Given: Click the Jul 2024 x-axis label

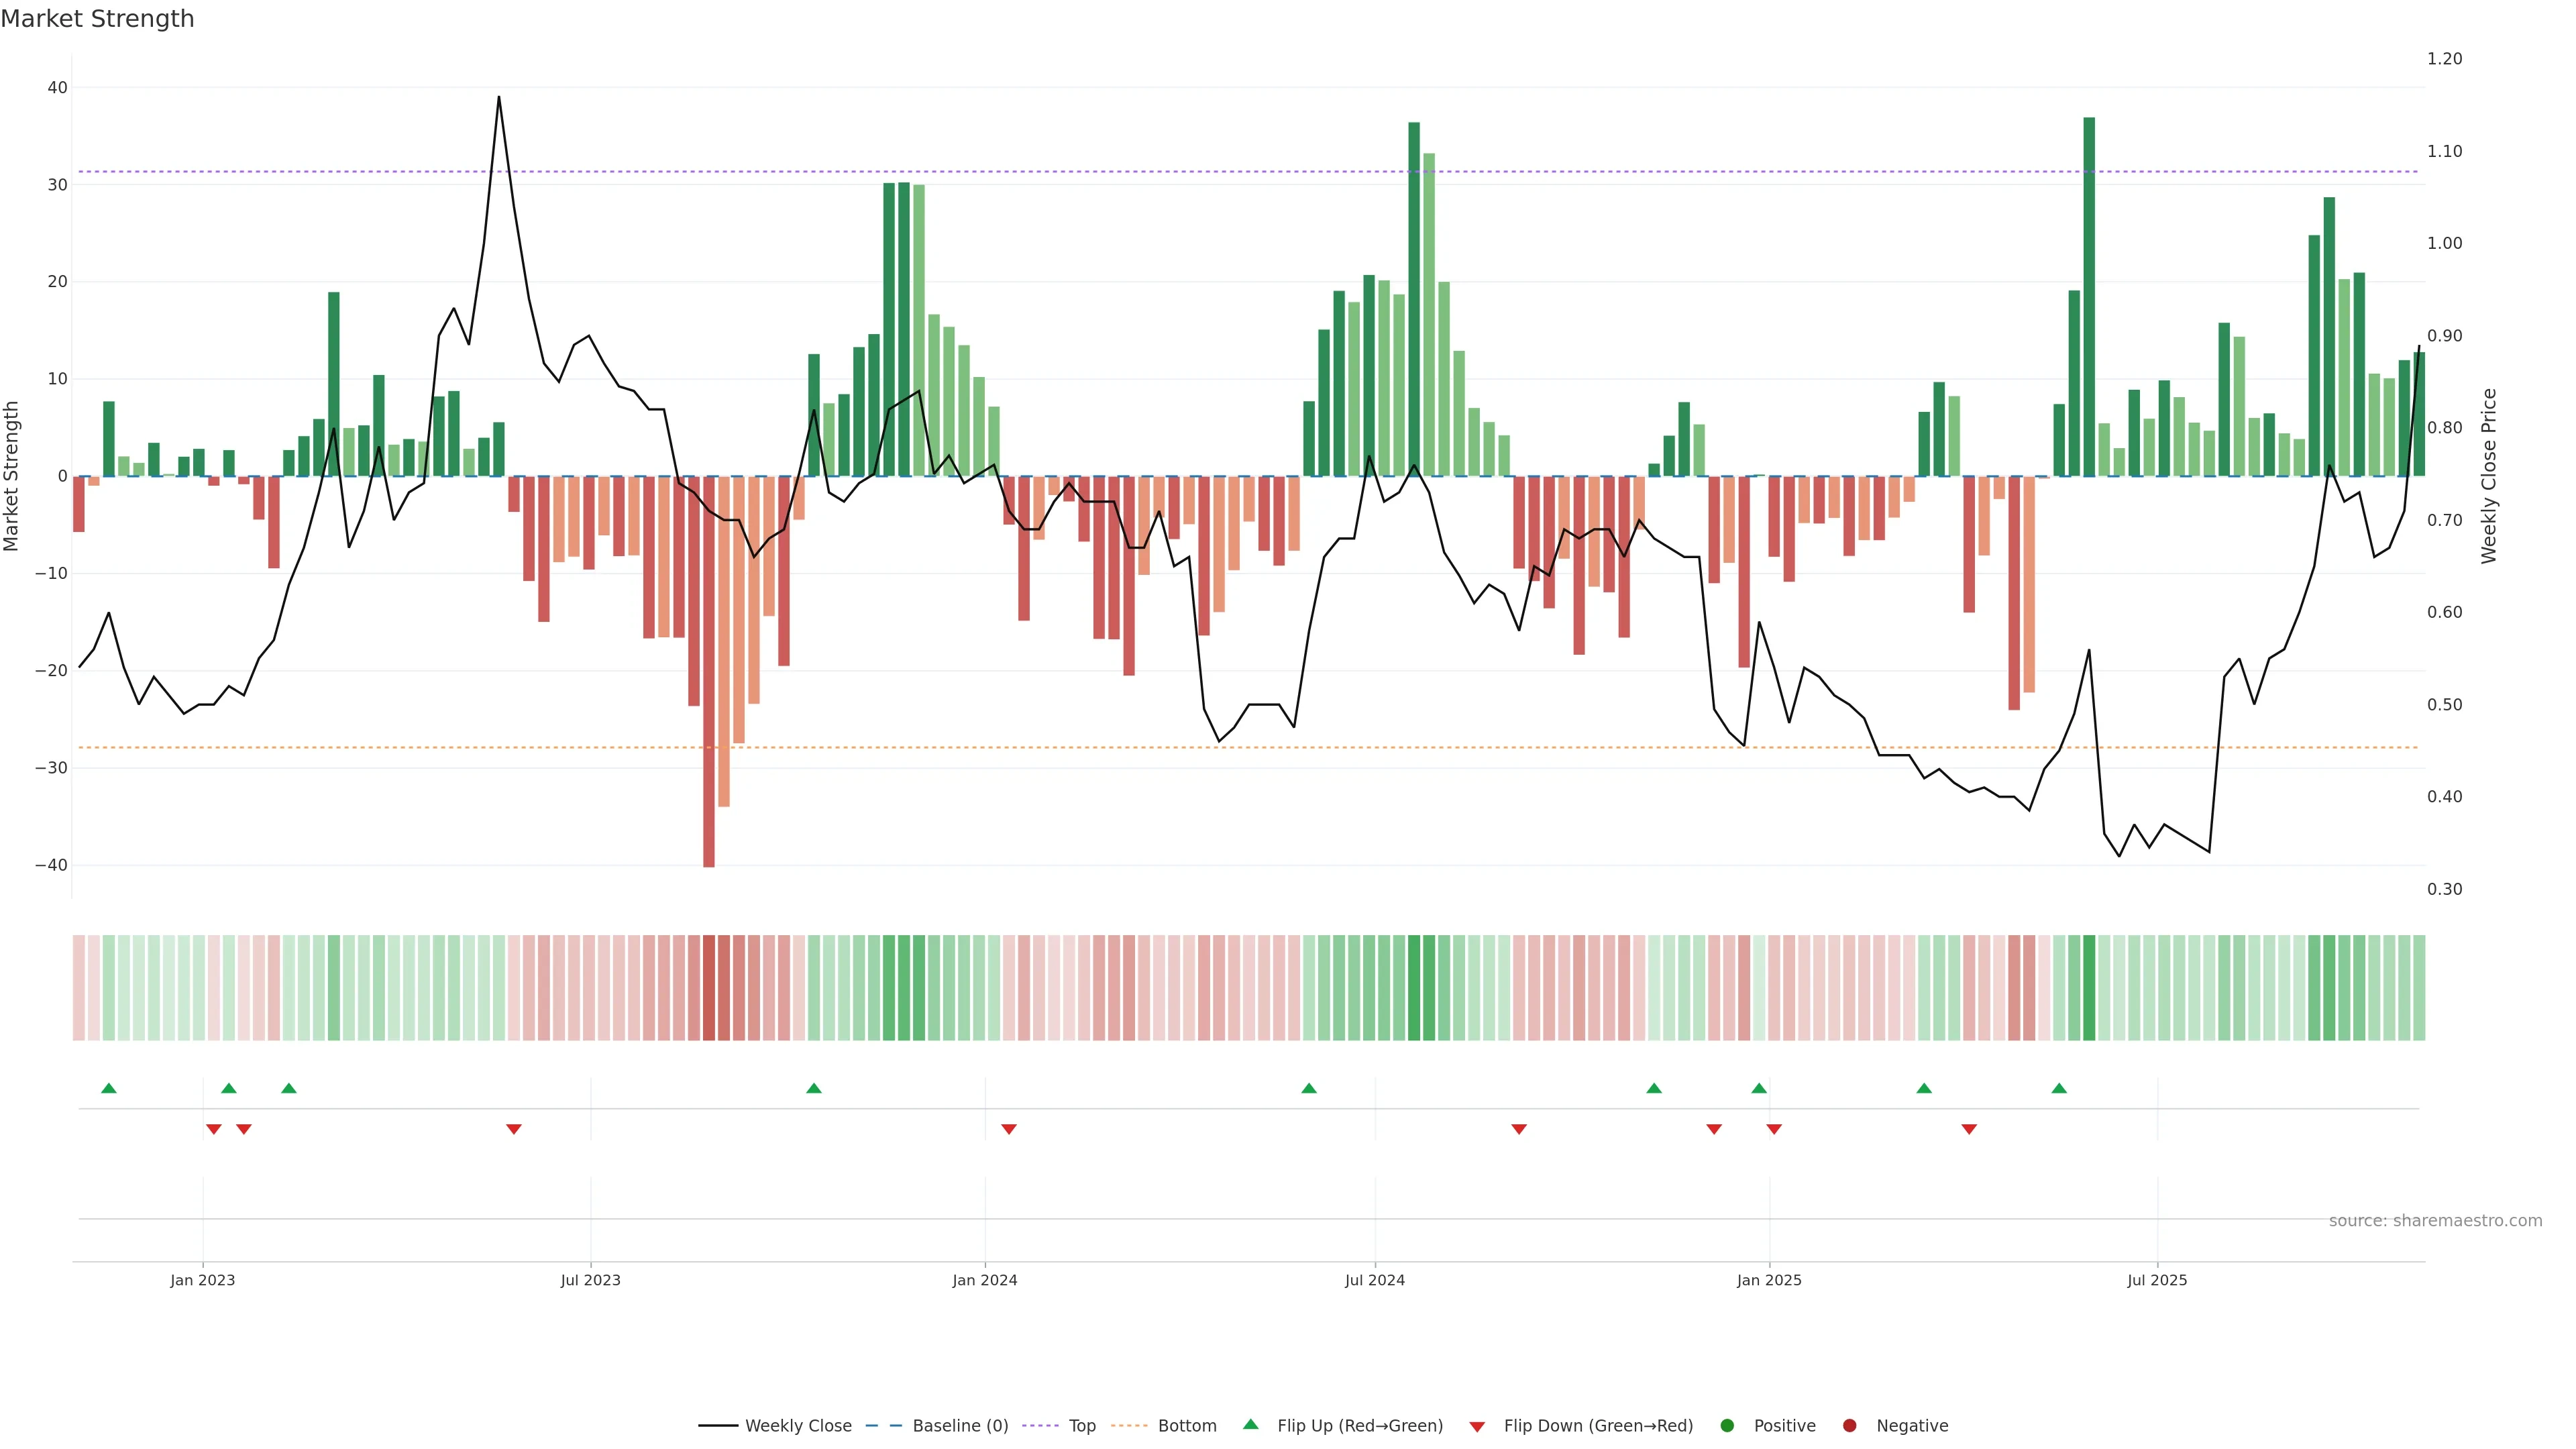Looking at the screenshot, I should 1374,1280.
